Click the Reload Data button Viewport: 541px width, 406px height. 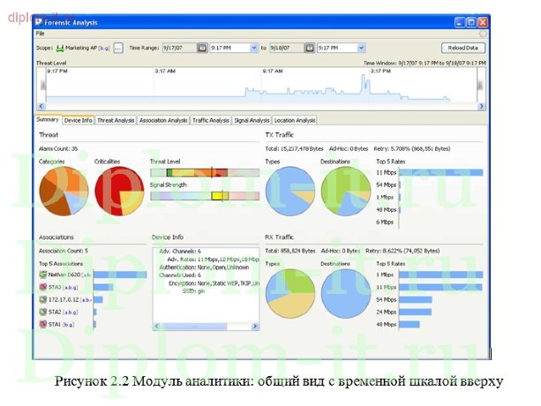click(x=463, y=48)
